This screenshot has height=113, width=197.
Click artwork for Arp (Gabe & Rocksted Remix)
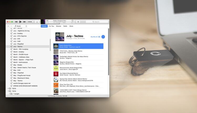[x=56, y=74]
